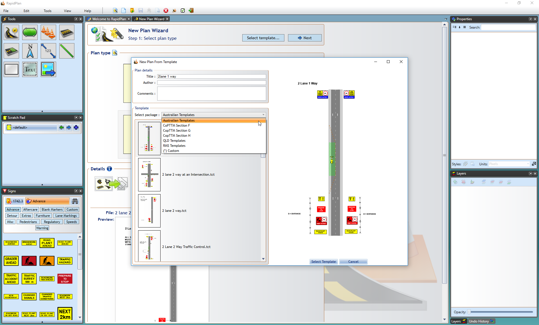
Task: Open the Units dropdown in Properties
Action: click(509, 164)
